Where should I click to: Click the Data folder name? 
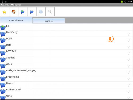(9, 45)
